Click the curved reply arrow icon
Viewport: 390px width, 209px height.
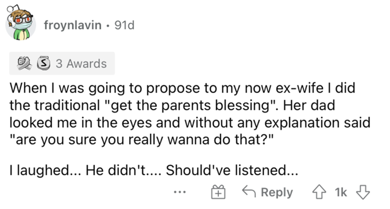click(x=249, y=192)
